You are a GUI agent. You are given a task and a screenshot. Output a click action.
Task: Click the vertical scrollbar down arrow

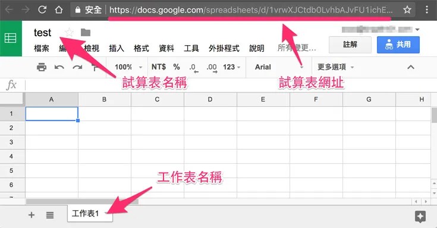click(434, 193)
